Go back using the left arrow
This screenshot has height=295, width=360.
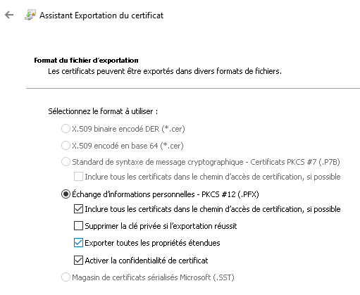pos(9,15)
